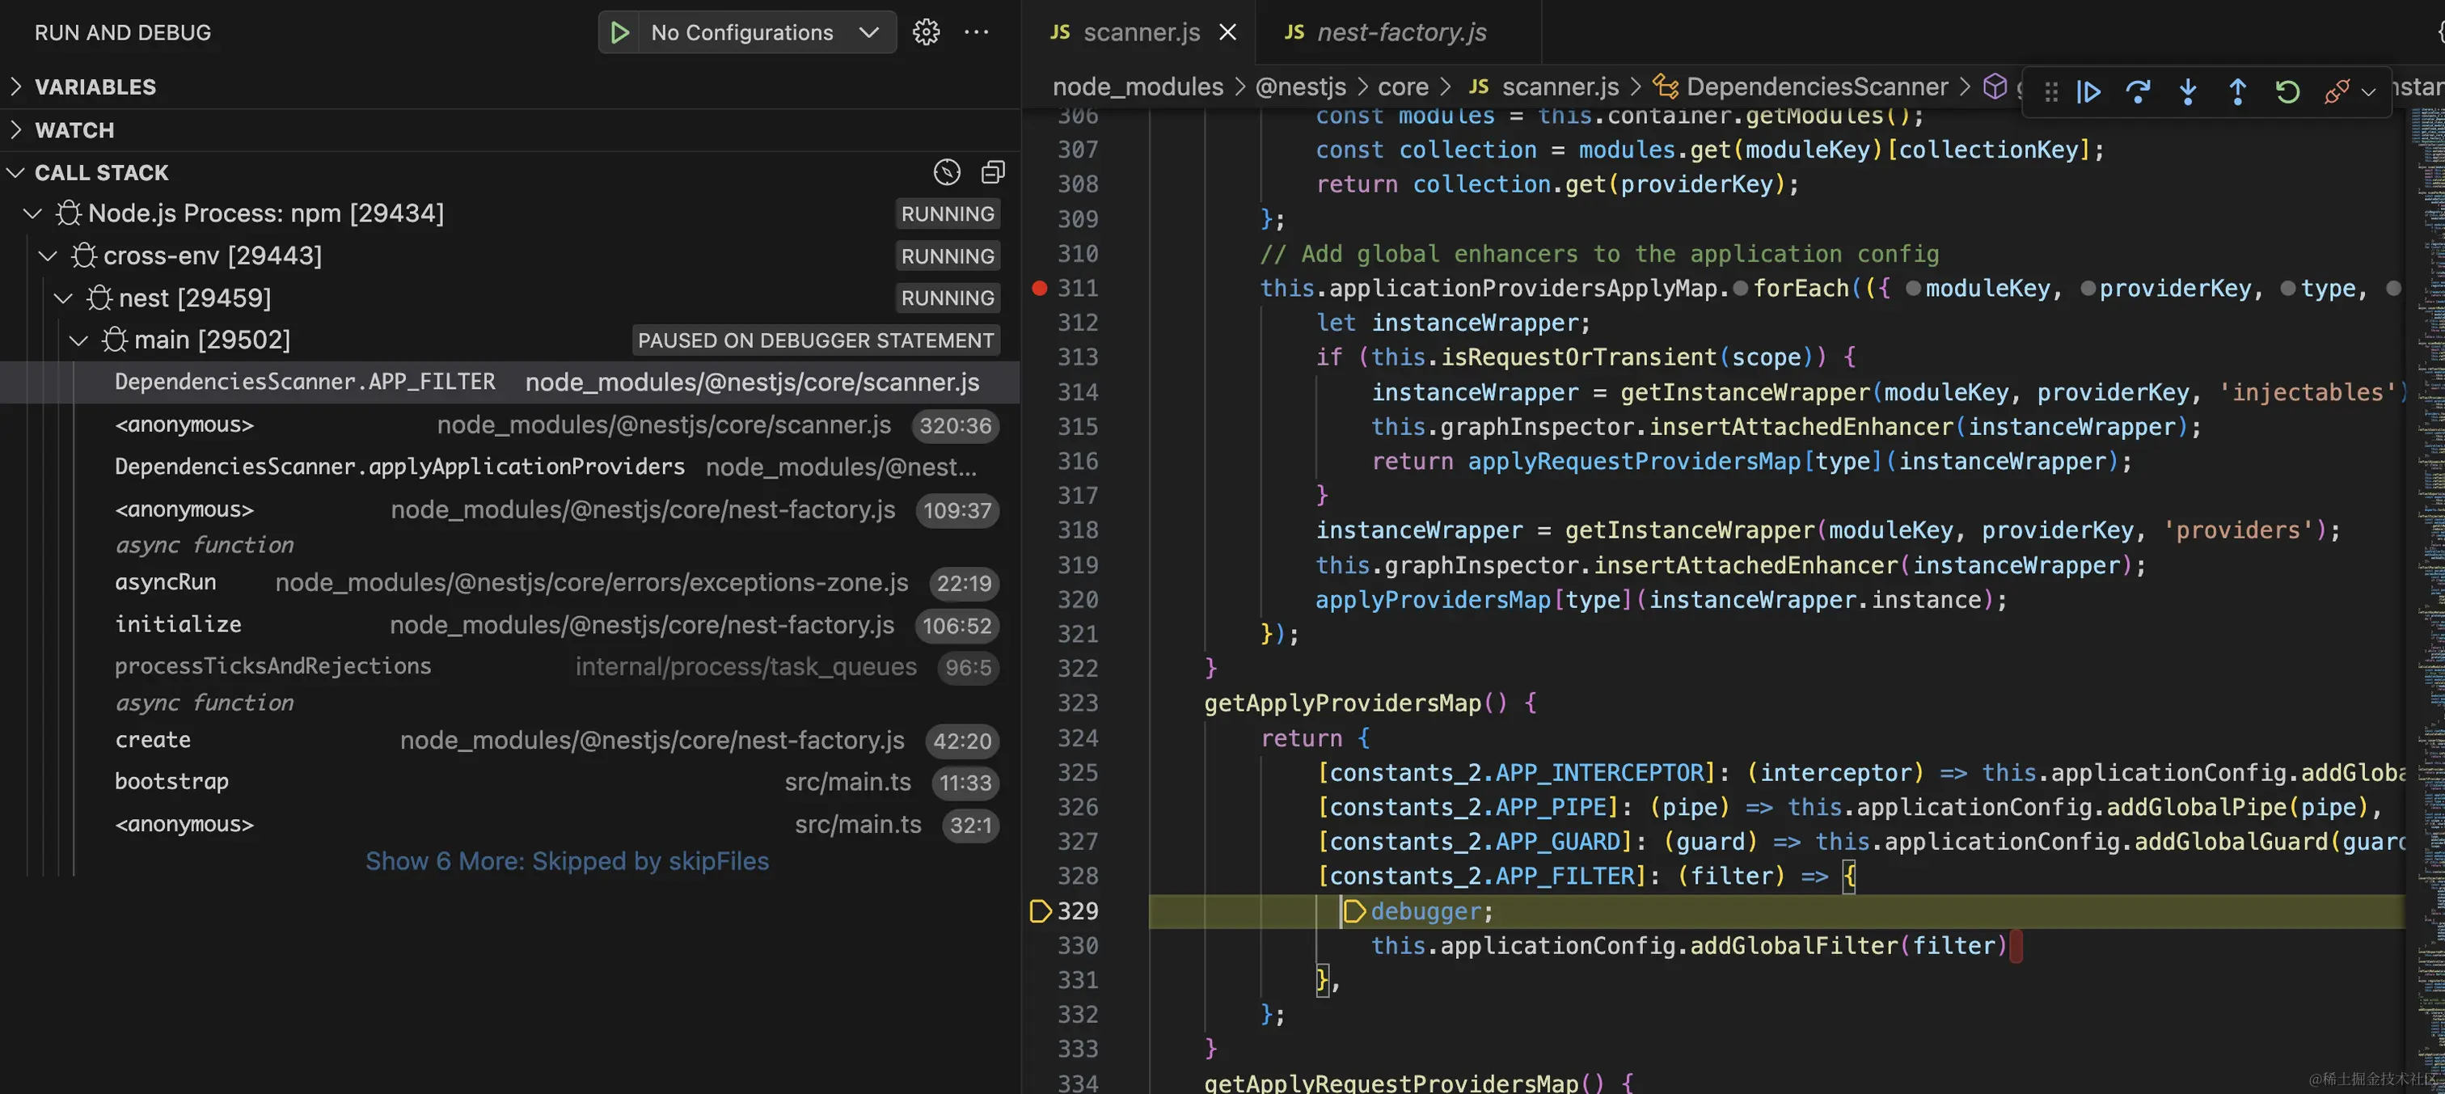2445x1094 pixels.
Task: Select the DependenciesScanner.APP_FILTER stack frame
Action: 509,382
